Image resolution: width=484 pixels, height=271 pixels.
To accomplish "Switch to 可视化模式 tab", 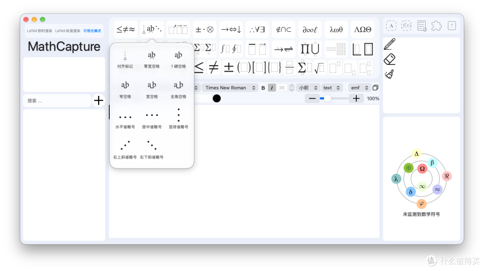I will tap(92, 31).
